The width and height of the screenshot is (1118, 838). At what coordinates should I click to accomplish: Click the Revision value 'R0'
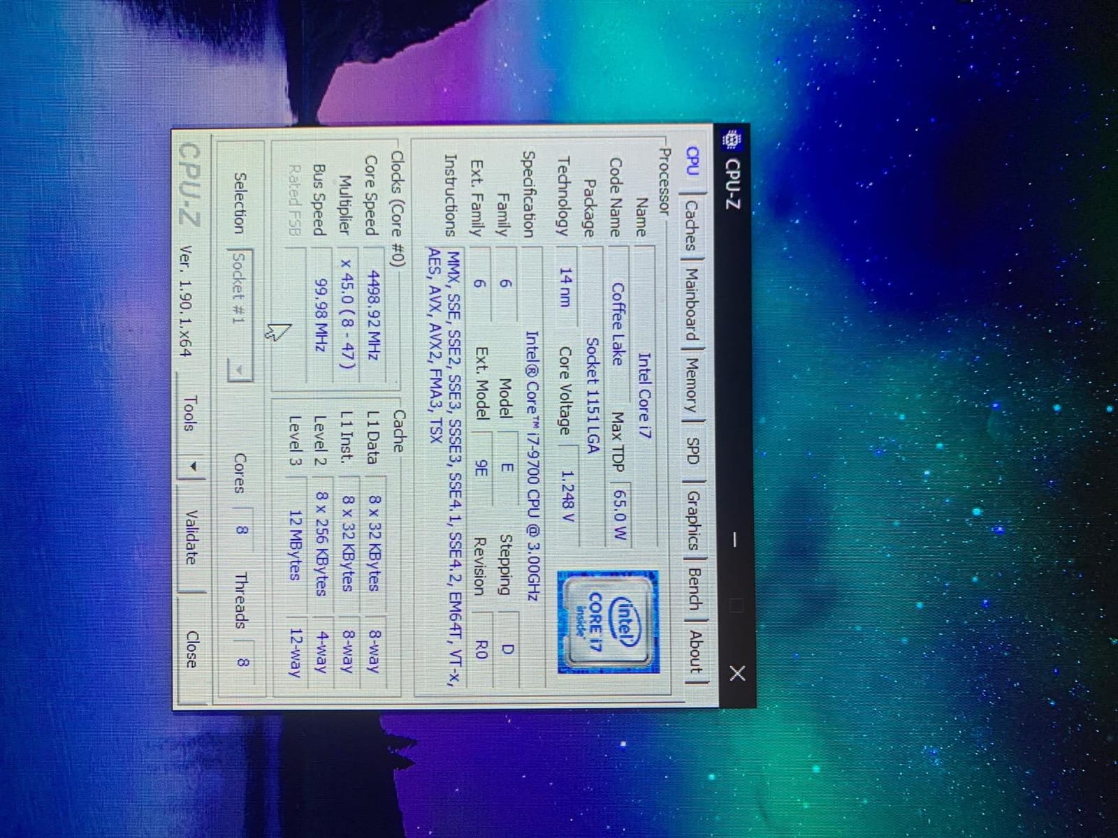coord(481,649)
